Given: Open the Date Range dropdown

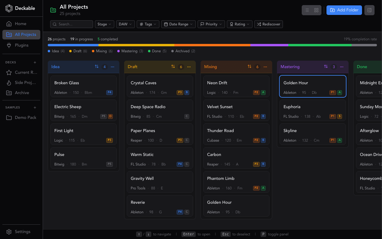Looking at the screenshot, I should coord(178,24).
